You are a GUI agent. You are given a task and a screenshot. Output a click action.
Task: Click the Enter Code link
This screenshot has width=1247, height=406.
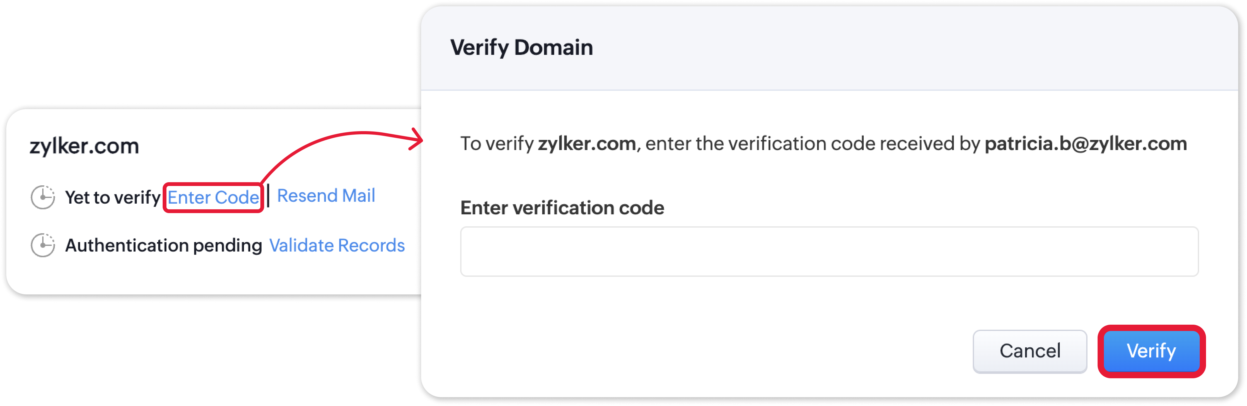click(x=213, y=197)
